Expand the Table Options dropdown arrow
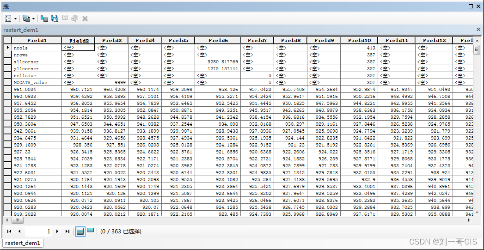The width and height of the screenshot is (484, 250). coord(15,19)
